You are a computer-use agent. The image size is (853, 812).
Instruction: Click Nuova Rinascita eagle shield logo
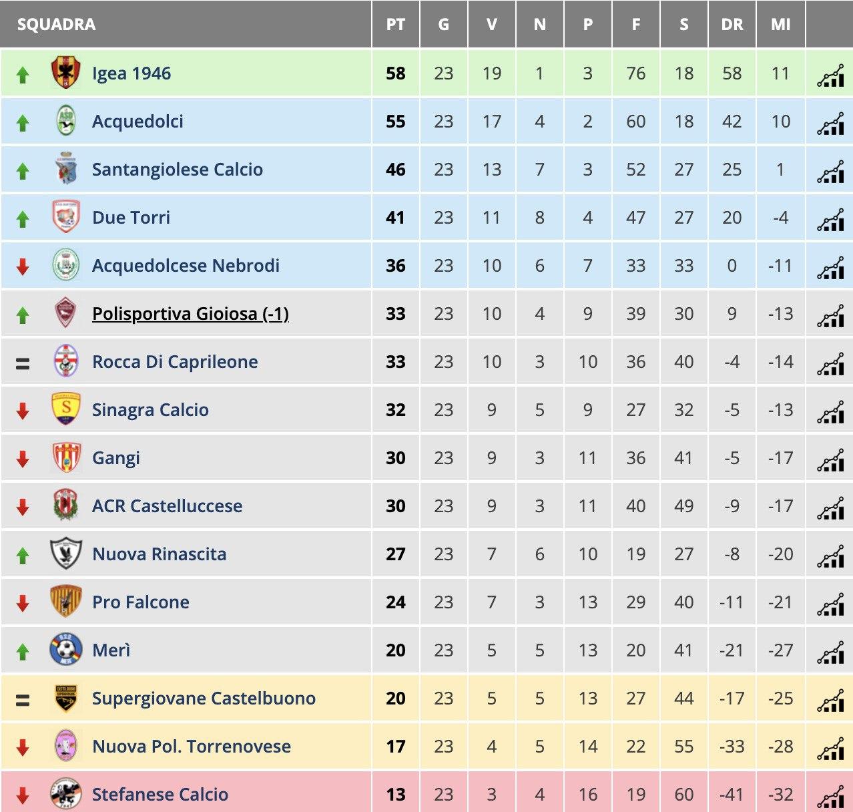(x=66, y=554)
